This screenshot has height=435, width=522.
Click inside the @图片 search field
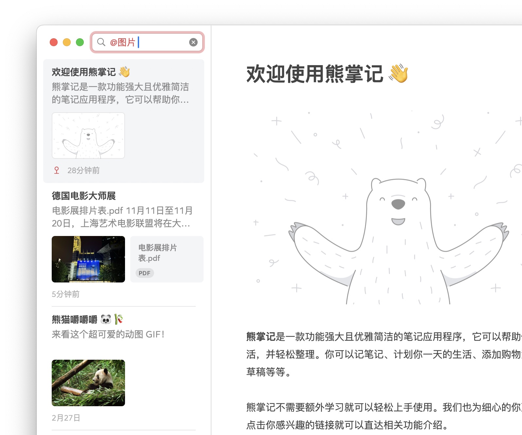(x=147, y=42)
